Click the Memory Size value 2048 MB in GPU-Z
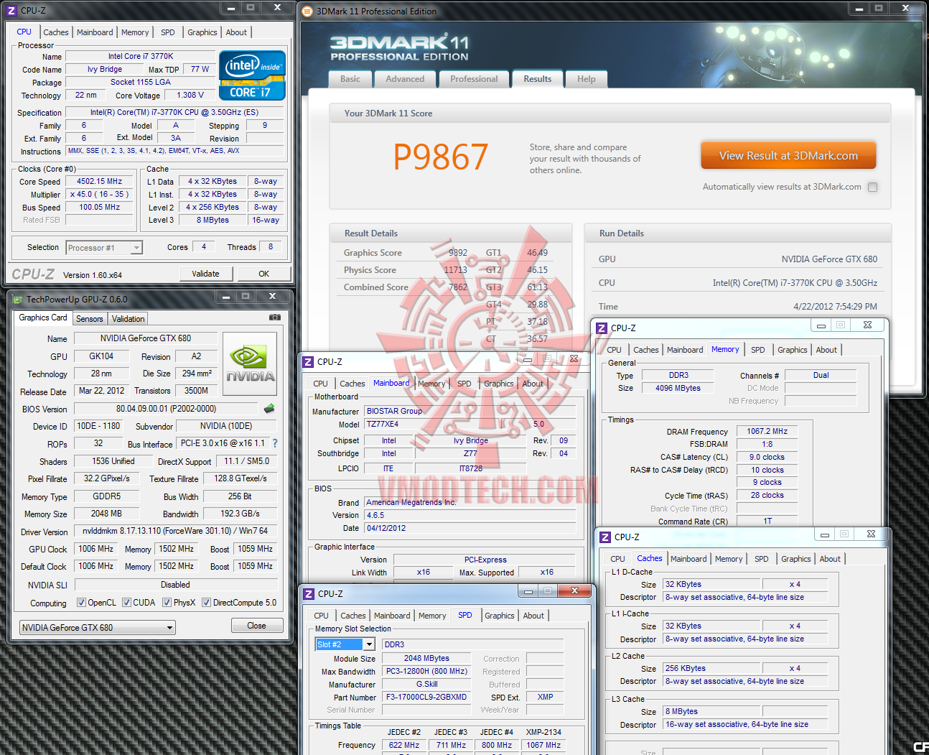The width and height of the screenshot is (929, 755). click(x=107, y=514)
